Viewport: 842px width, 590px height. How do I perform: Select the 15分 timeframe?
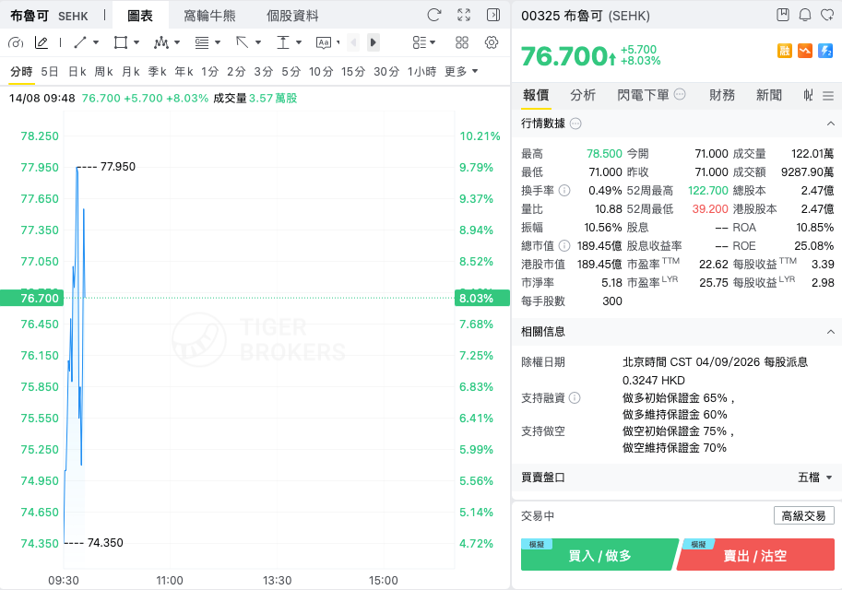point(353,71)
